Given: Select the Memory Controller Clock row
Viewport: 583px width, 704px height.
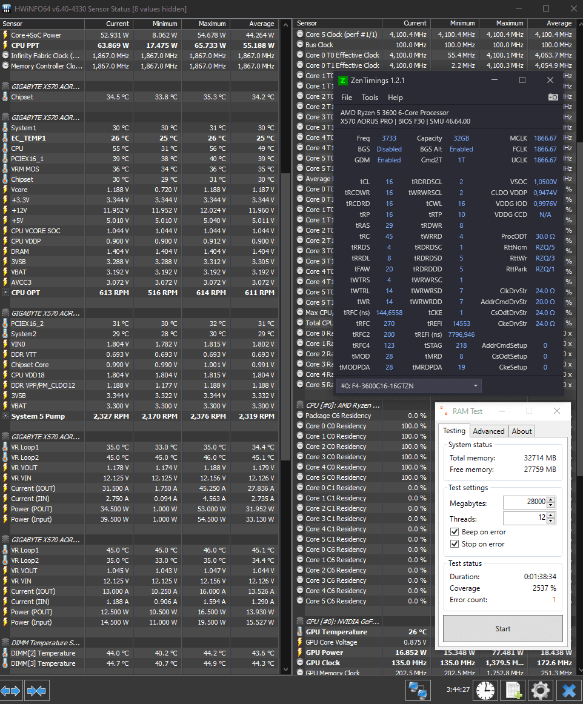Looking at the screenshot, I should pyautogui.click(x=139, y=66).
